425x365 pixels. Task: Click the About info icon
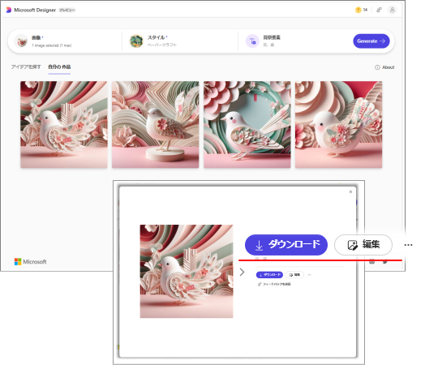tap(377, 67)
